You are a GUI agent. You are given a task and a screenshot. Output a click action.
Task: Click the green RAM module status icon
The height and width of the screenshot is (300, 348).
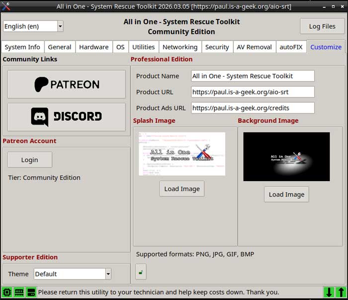pos(19,293)
